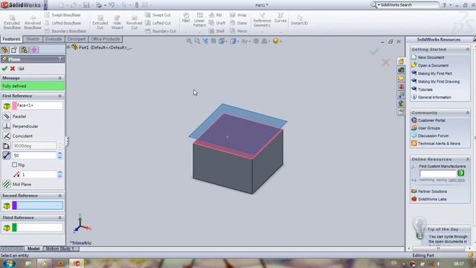Adjust the number of planes spinner
476x268 pixels.
(59, 174)
